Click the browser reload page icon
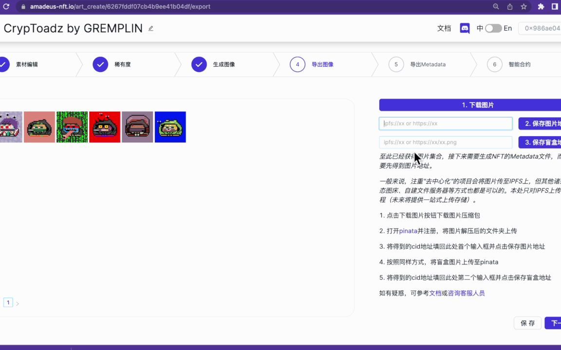Viewport: 561px width, 350px height. (x=6, y=6)
